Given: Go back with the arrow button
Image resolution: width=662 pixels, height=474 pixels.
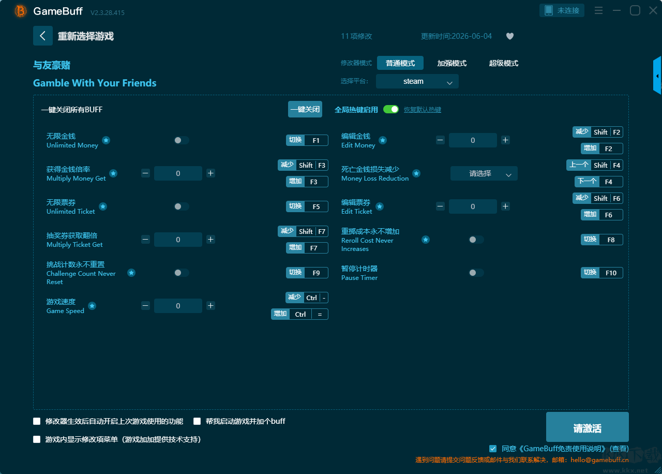Looking at the screenshot, I should pyautogui.click(x=43, y=36).
